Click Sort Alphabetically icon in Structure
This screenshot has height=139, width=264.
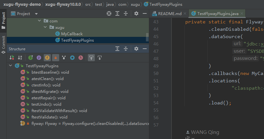(x=20, y=58)
